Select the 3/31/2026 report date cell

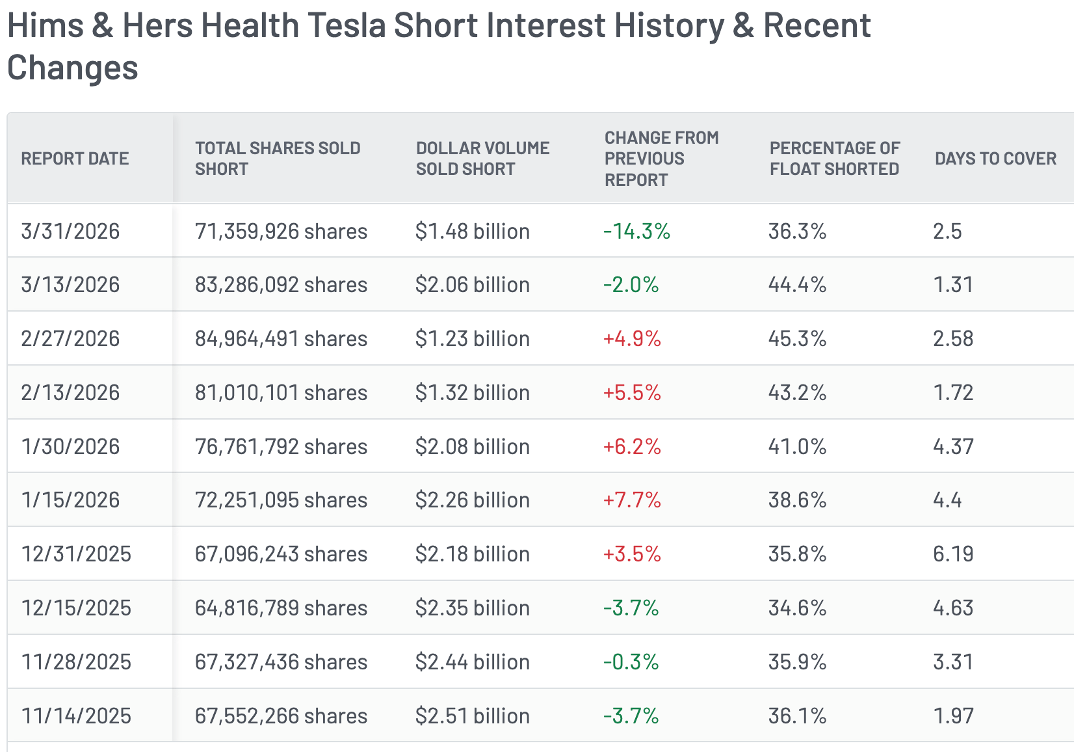[x=70, y=232]
